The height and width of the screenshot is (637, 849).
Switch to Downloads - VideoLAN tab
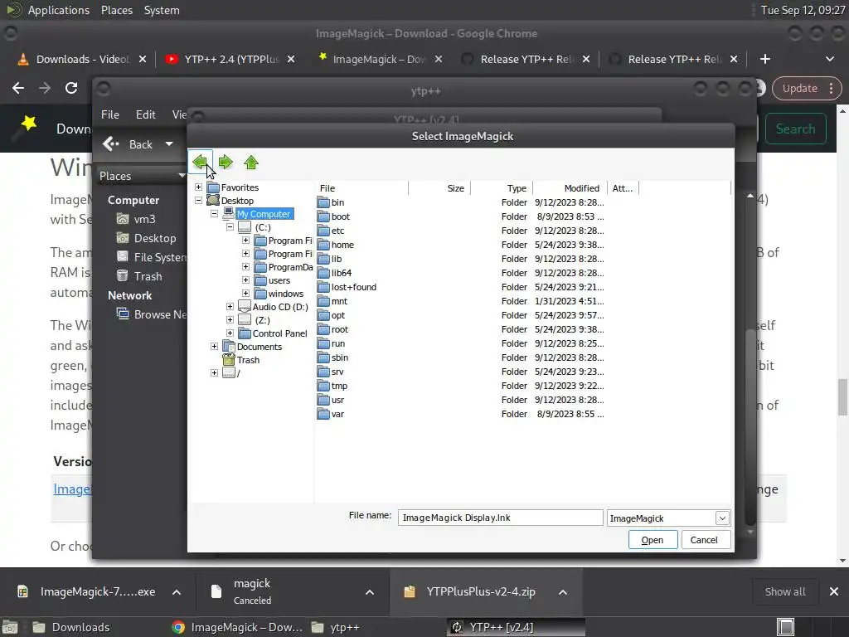click(x=82, y=59)
